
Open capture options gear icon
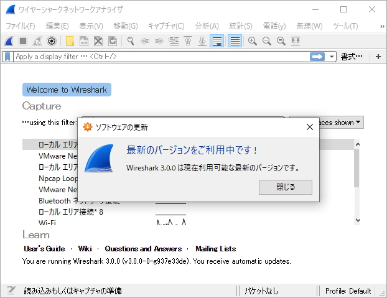[52, 41]
